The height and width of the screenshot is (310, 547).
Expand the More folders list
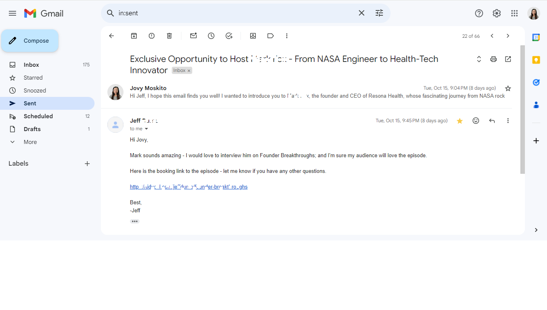click(x=30, y=142)
